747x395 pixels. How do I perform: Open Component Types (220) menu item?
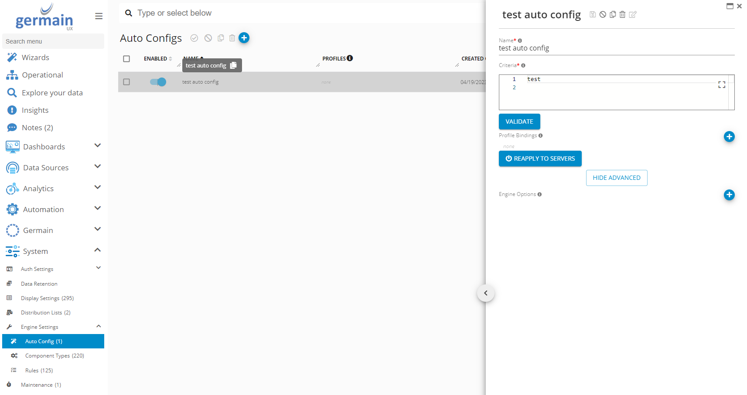pyautogui.click(x=55, y=356)
